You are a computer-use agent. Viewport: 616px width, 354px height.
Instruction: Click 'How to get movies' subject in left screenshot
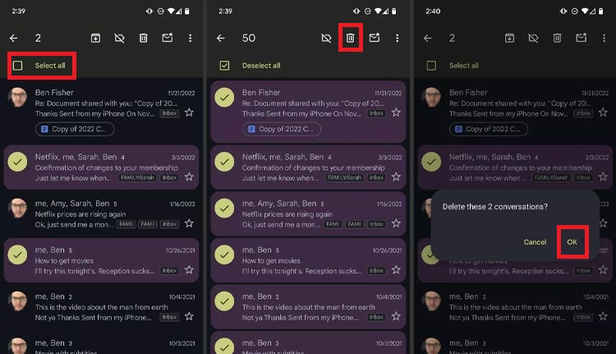[x=64, y=260]
